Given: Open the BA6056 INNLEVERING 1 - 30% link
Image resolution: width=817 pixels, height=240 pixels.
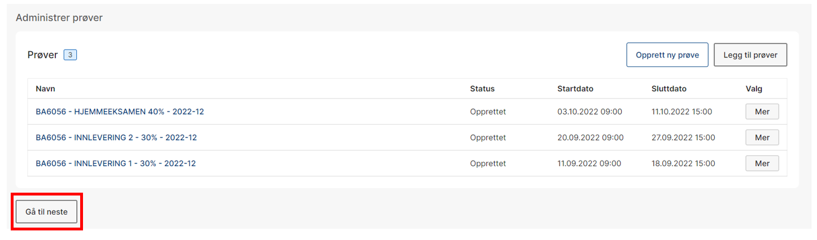Looking at the screenshot, I should 116,163.
